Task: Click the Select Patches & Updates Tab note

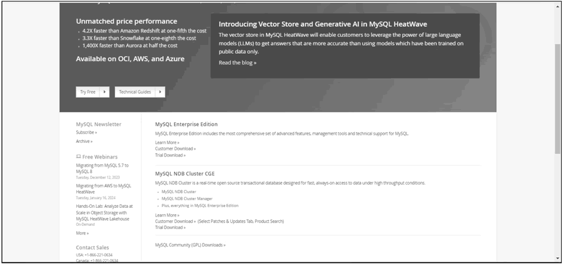Action: (241, 222)
